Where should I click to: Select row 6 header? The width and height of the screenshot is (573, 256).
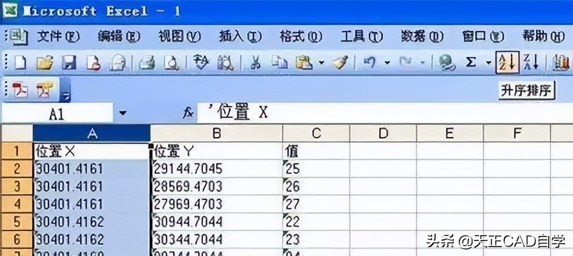point(17,239)
